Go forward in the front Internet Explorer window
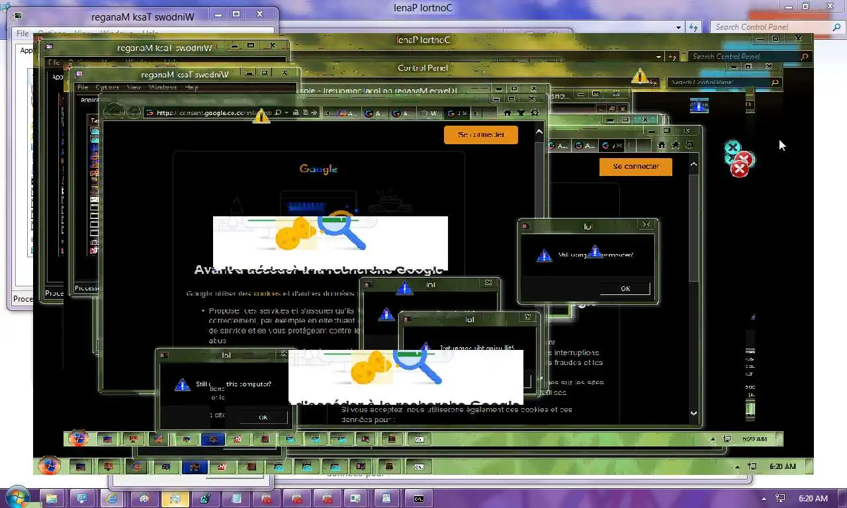The height and width of the screenshot is (508, 847). tap(134, 112)
